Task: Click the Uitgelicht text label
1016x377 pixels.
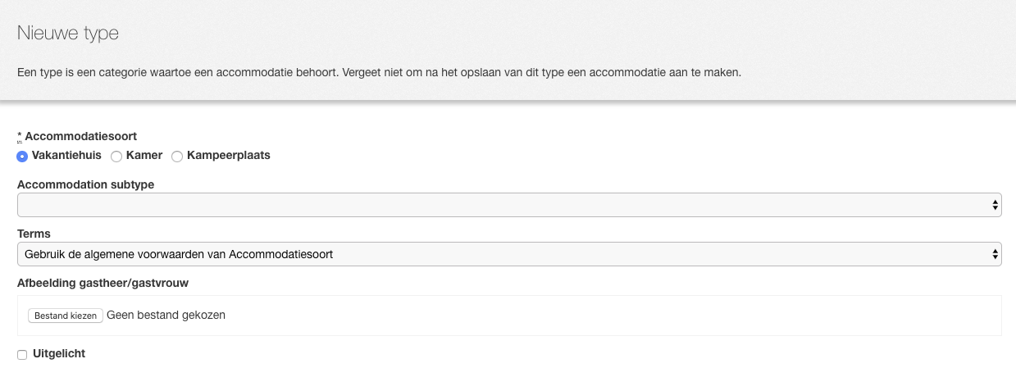Action: (58, 353)
